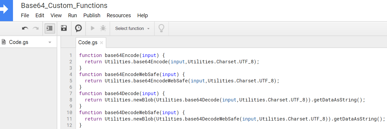Open the File menu
The height and width of the screenshot is (129, 387).
(25, 15)
